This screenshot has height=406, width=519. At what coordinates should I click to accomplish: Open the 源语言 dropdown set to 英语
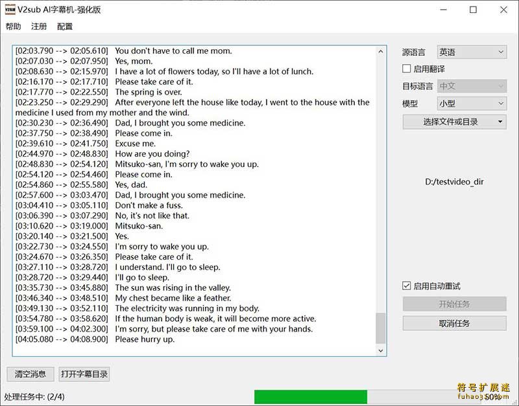472,52
